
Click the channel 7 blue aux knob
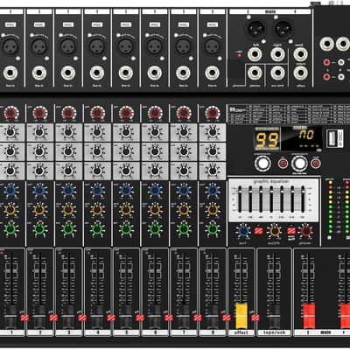point(184,191)
